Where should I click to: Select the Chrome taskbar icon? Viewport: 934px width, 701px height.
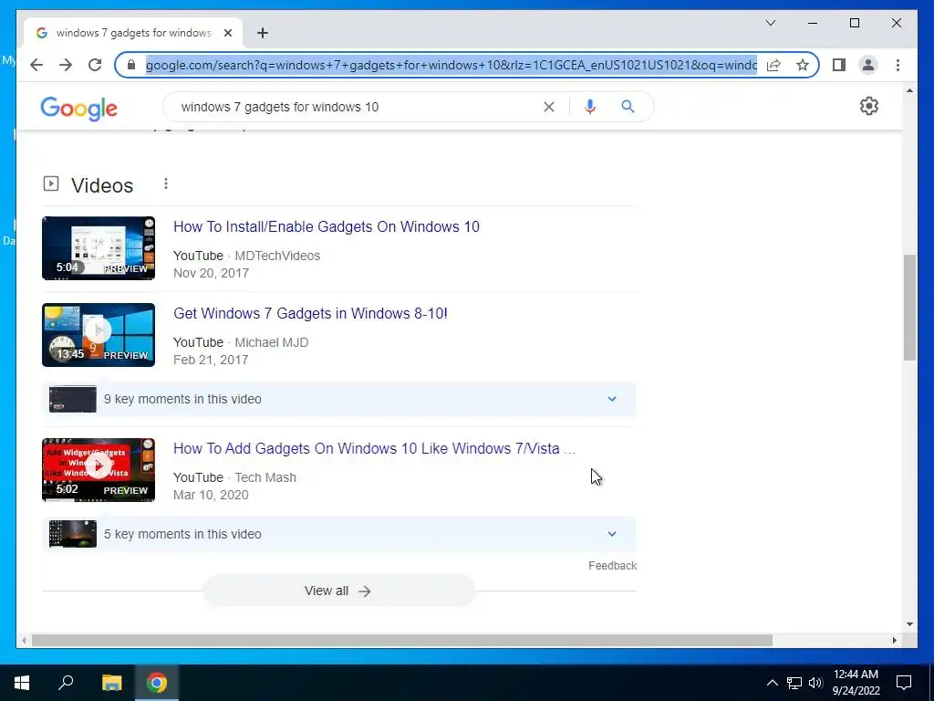click(157, 683)
